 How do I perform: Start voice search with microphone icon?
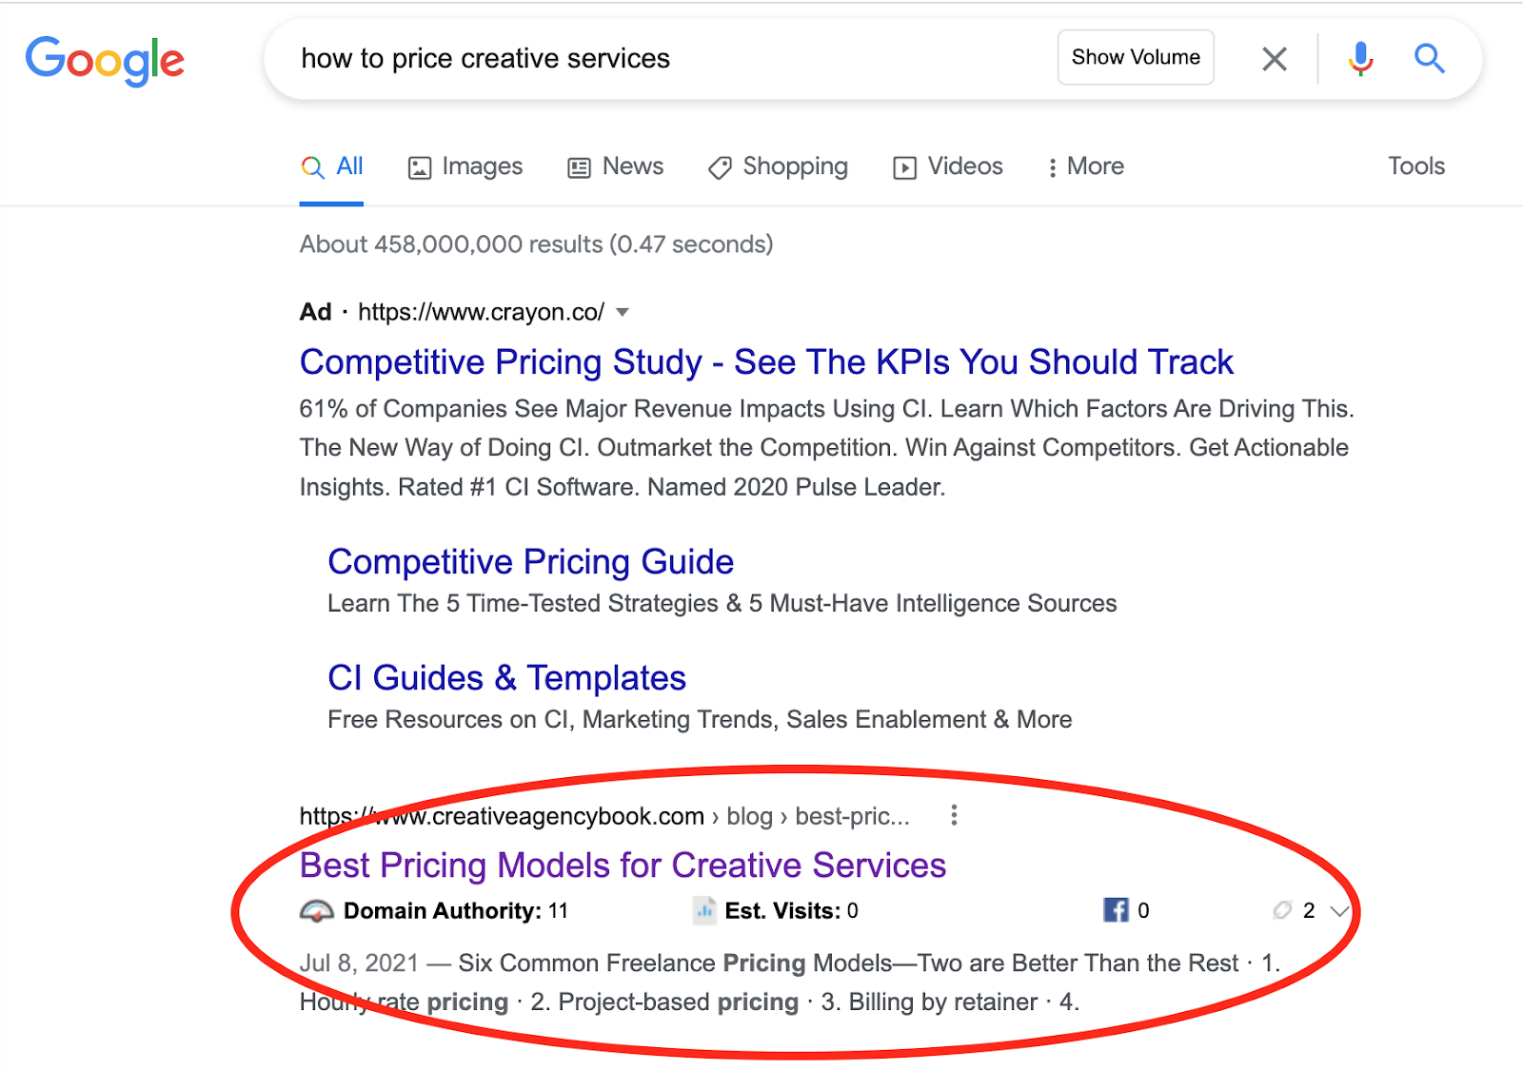click(x=1361, y=59)
